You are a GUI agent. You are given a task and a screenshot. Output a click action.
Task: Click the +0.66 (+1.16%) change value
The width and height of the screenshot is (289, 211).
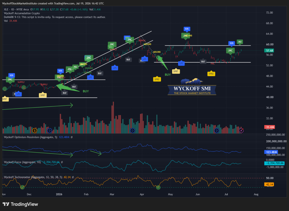click(x=79, y=9)
